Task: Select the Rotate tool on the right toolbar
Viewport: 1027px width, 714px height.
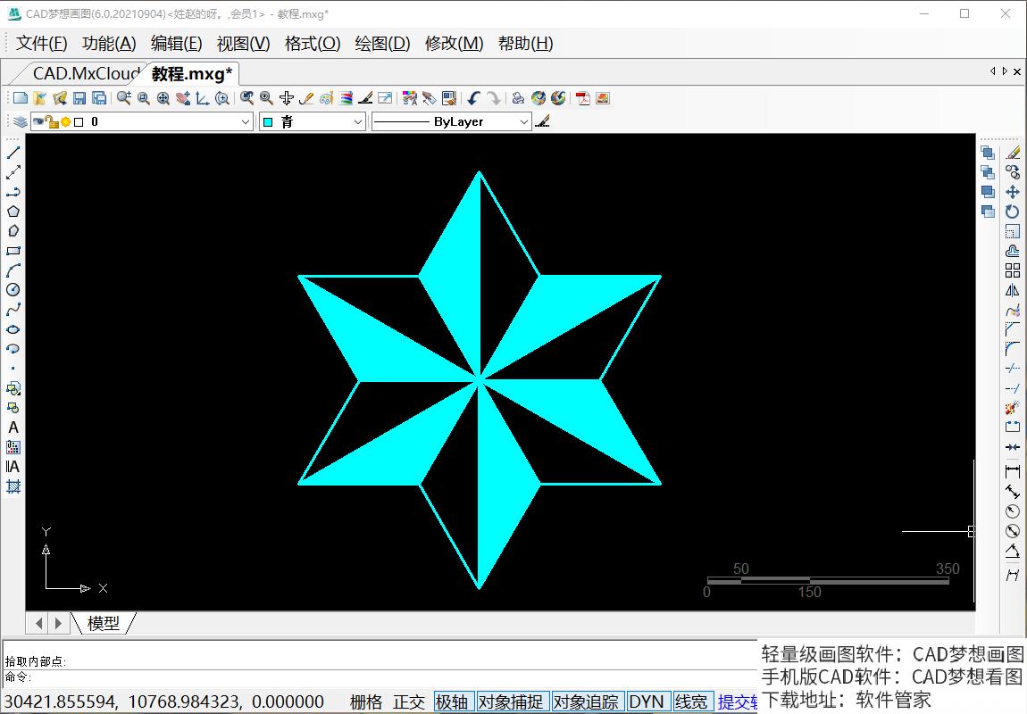Action: tap(1011, 209)
